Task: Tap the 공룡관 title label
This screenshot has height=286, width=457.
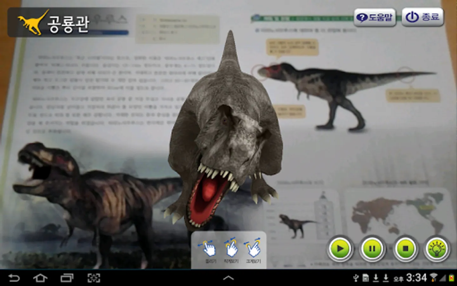Action: (68, 24)
